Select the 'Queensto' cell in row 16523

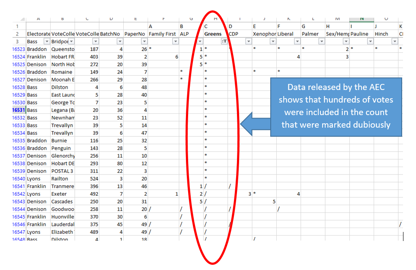[63, 49]
